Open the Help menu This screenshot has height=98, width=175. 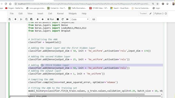tap(84, 14)
